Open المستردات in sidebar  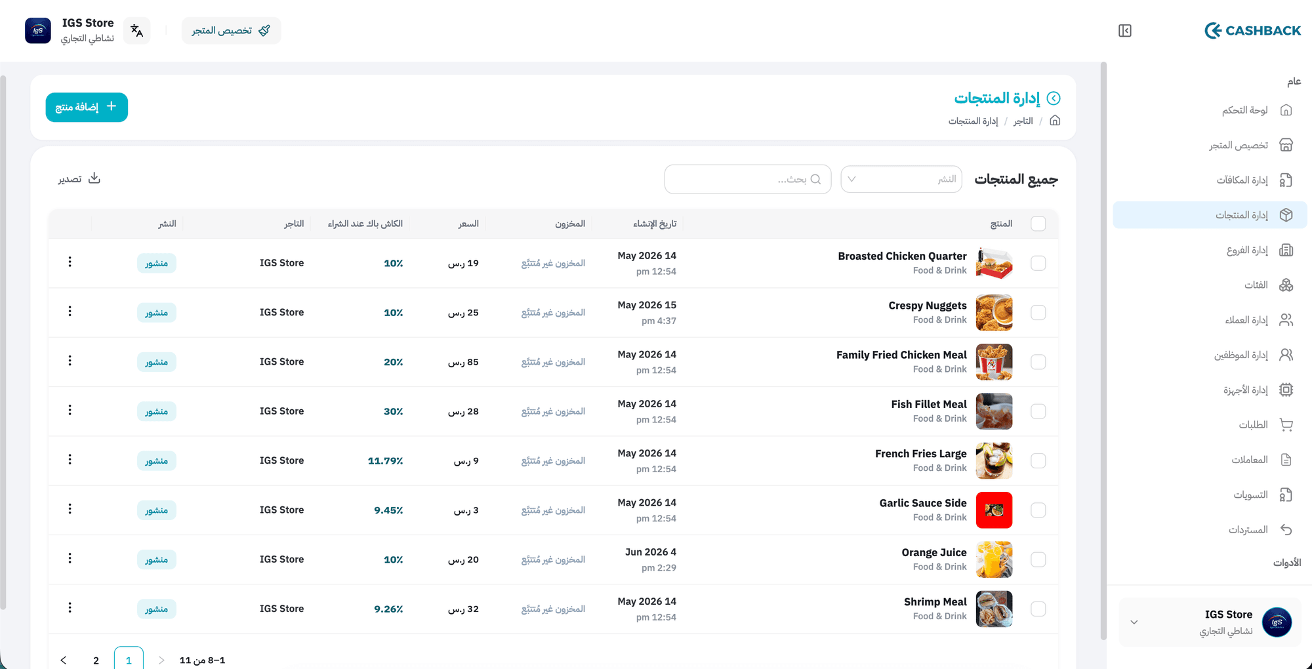coord(1210,529)
